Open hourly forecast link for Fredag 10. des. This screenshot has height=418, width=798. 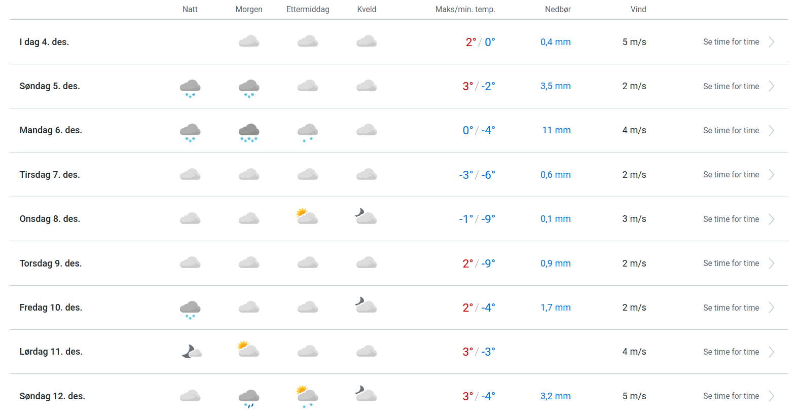[x=731, y=308]
